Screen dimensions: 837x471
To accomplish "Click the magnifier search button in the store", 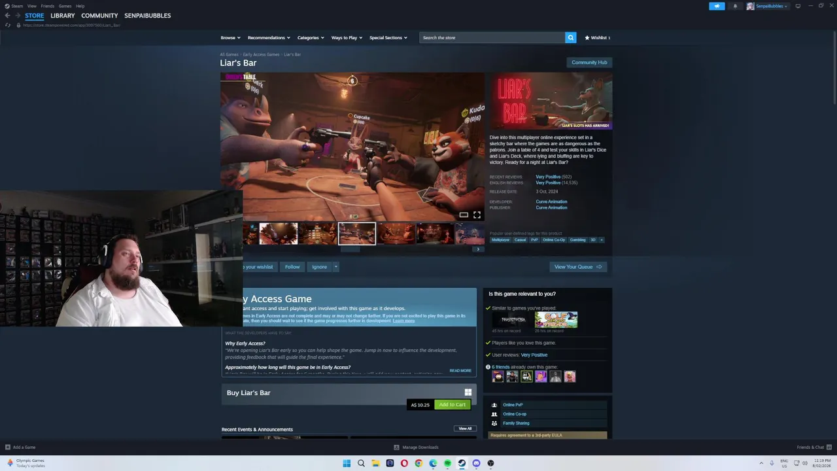I will pyautogui.click(x=570, y=37).
